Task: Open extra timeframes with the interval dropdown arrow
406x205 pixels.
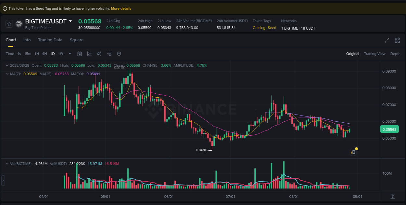Action: 69,54
